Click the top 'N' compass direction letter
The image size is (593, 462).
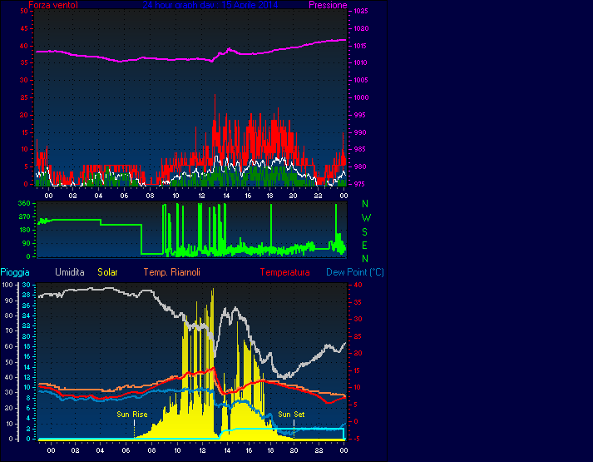(x=364, y=204)
